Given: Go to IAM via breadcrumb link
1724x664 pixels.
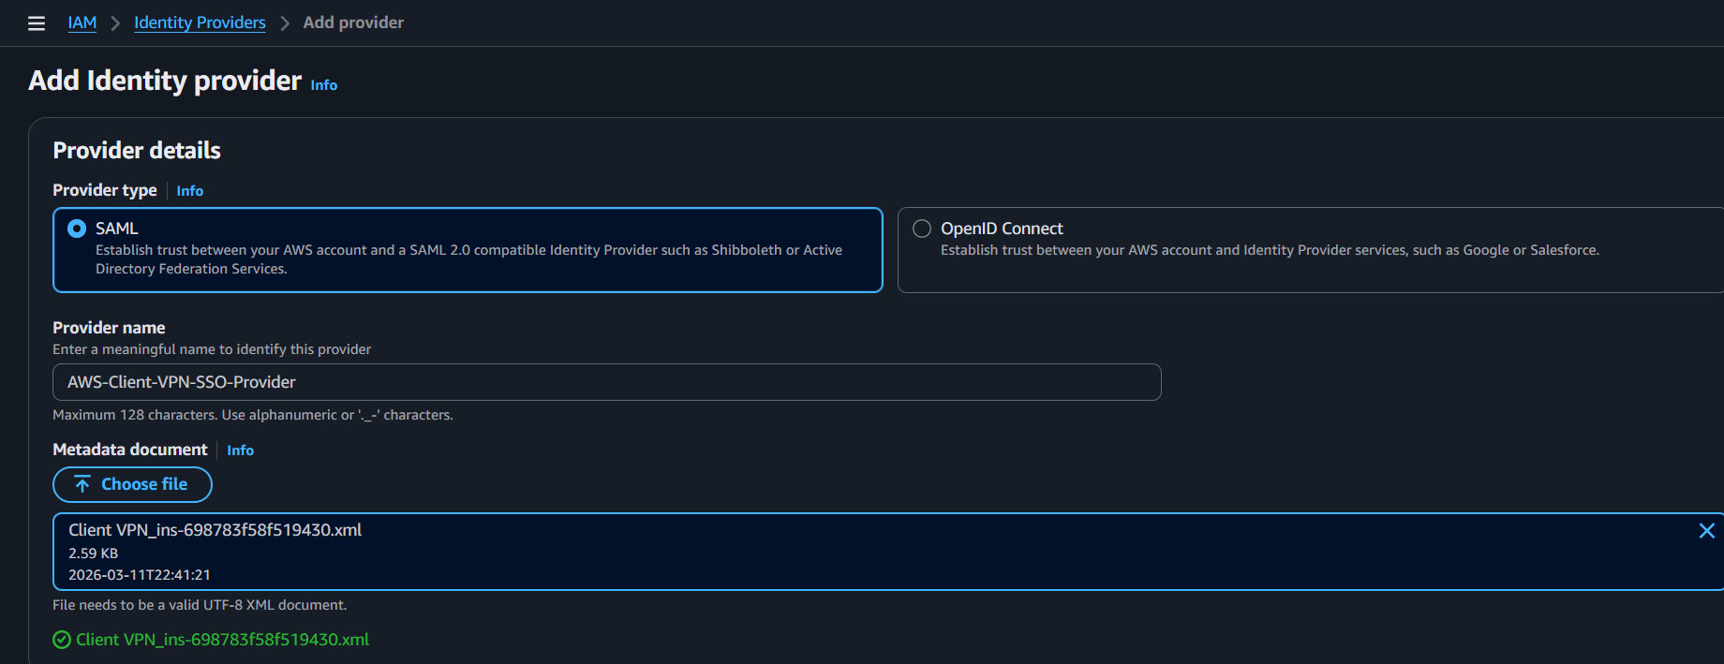Looking at the screenshot, I should point(82,22).
